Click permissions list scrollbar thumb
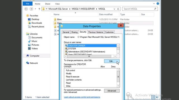179x100 pixels. (118, 77)
